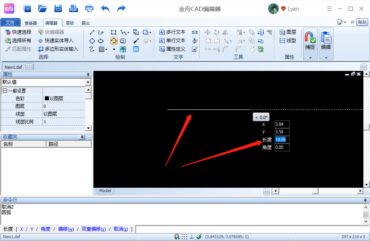Toggle the Snap (捕捉) magnet button

pyautogui.click(x=310, y=40)
